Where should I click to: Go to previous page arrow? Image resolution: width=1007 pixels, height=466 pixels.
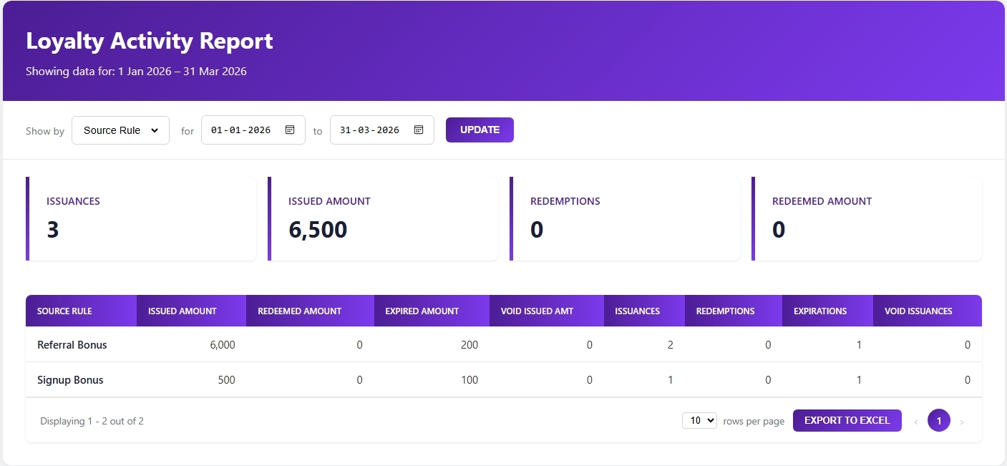click(x=915, y=422)
